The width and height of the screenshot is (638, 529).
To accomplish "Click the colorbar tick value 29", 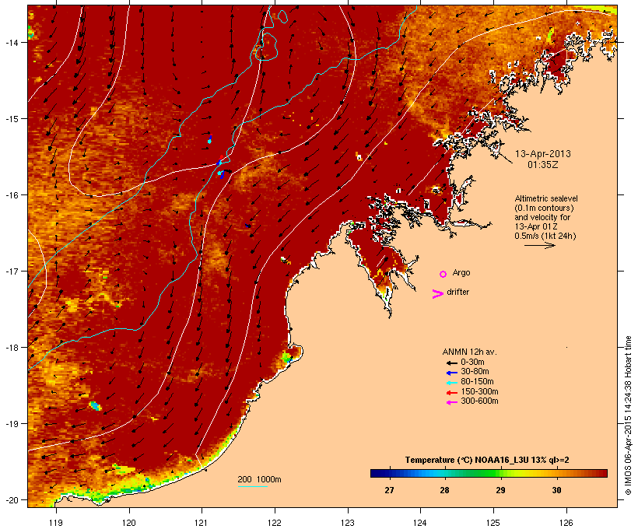I will click(501, 490).
